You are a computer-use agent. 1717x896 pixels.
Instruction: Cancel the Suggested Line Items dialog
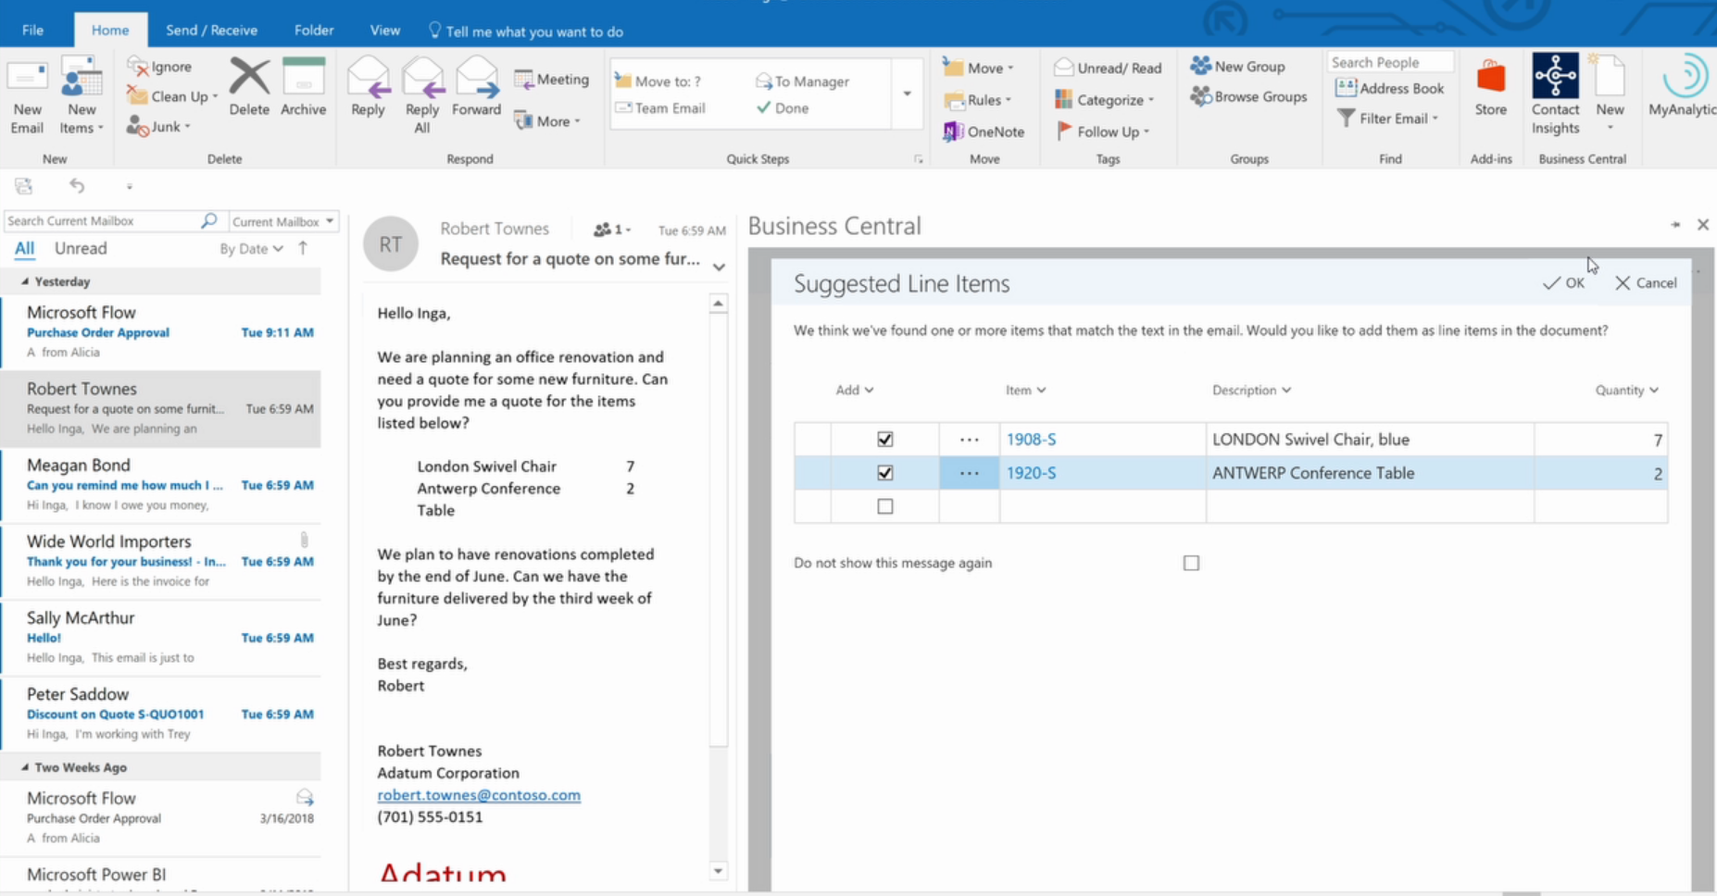pos(1646,283)
